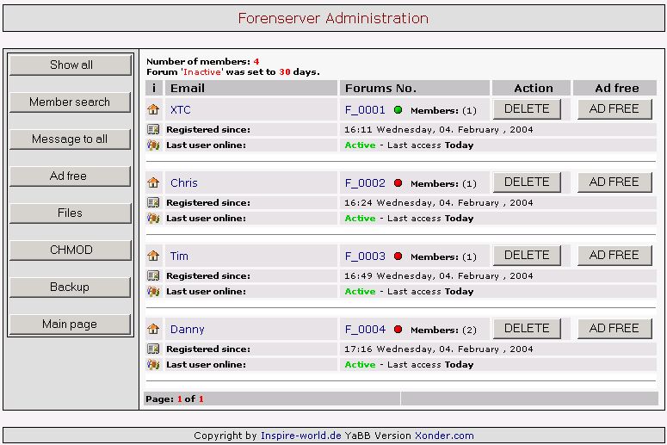The width and height of the screenshot is (667, 445).
Task: Open Member search
Action: pyautogui.click(x=71, y=102)
